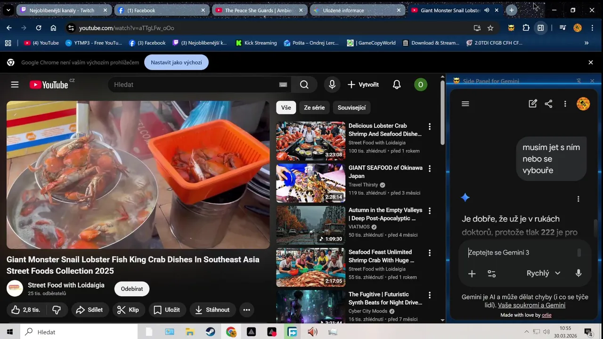This screenshot has width=603, height=339.
Task: Select the Ze série filter chip
Action: click(314, 108)
